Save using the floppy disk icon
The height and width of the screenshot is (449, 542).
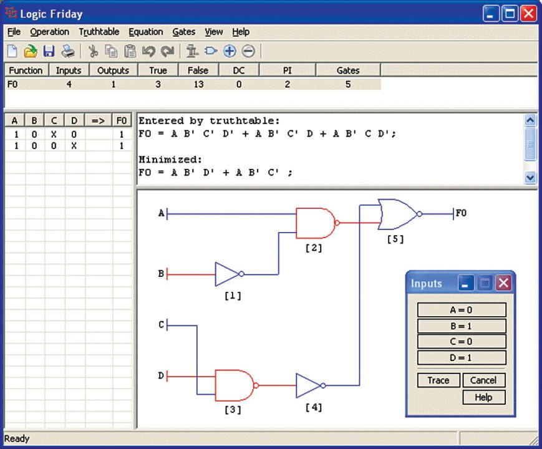click(49, 51)
